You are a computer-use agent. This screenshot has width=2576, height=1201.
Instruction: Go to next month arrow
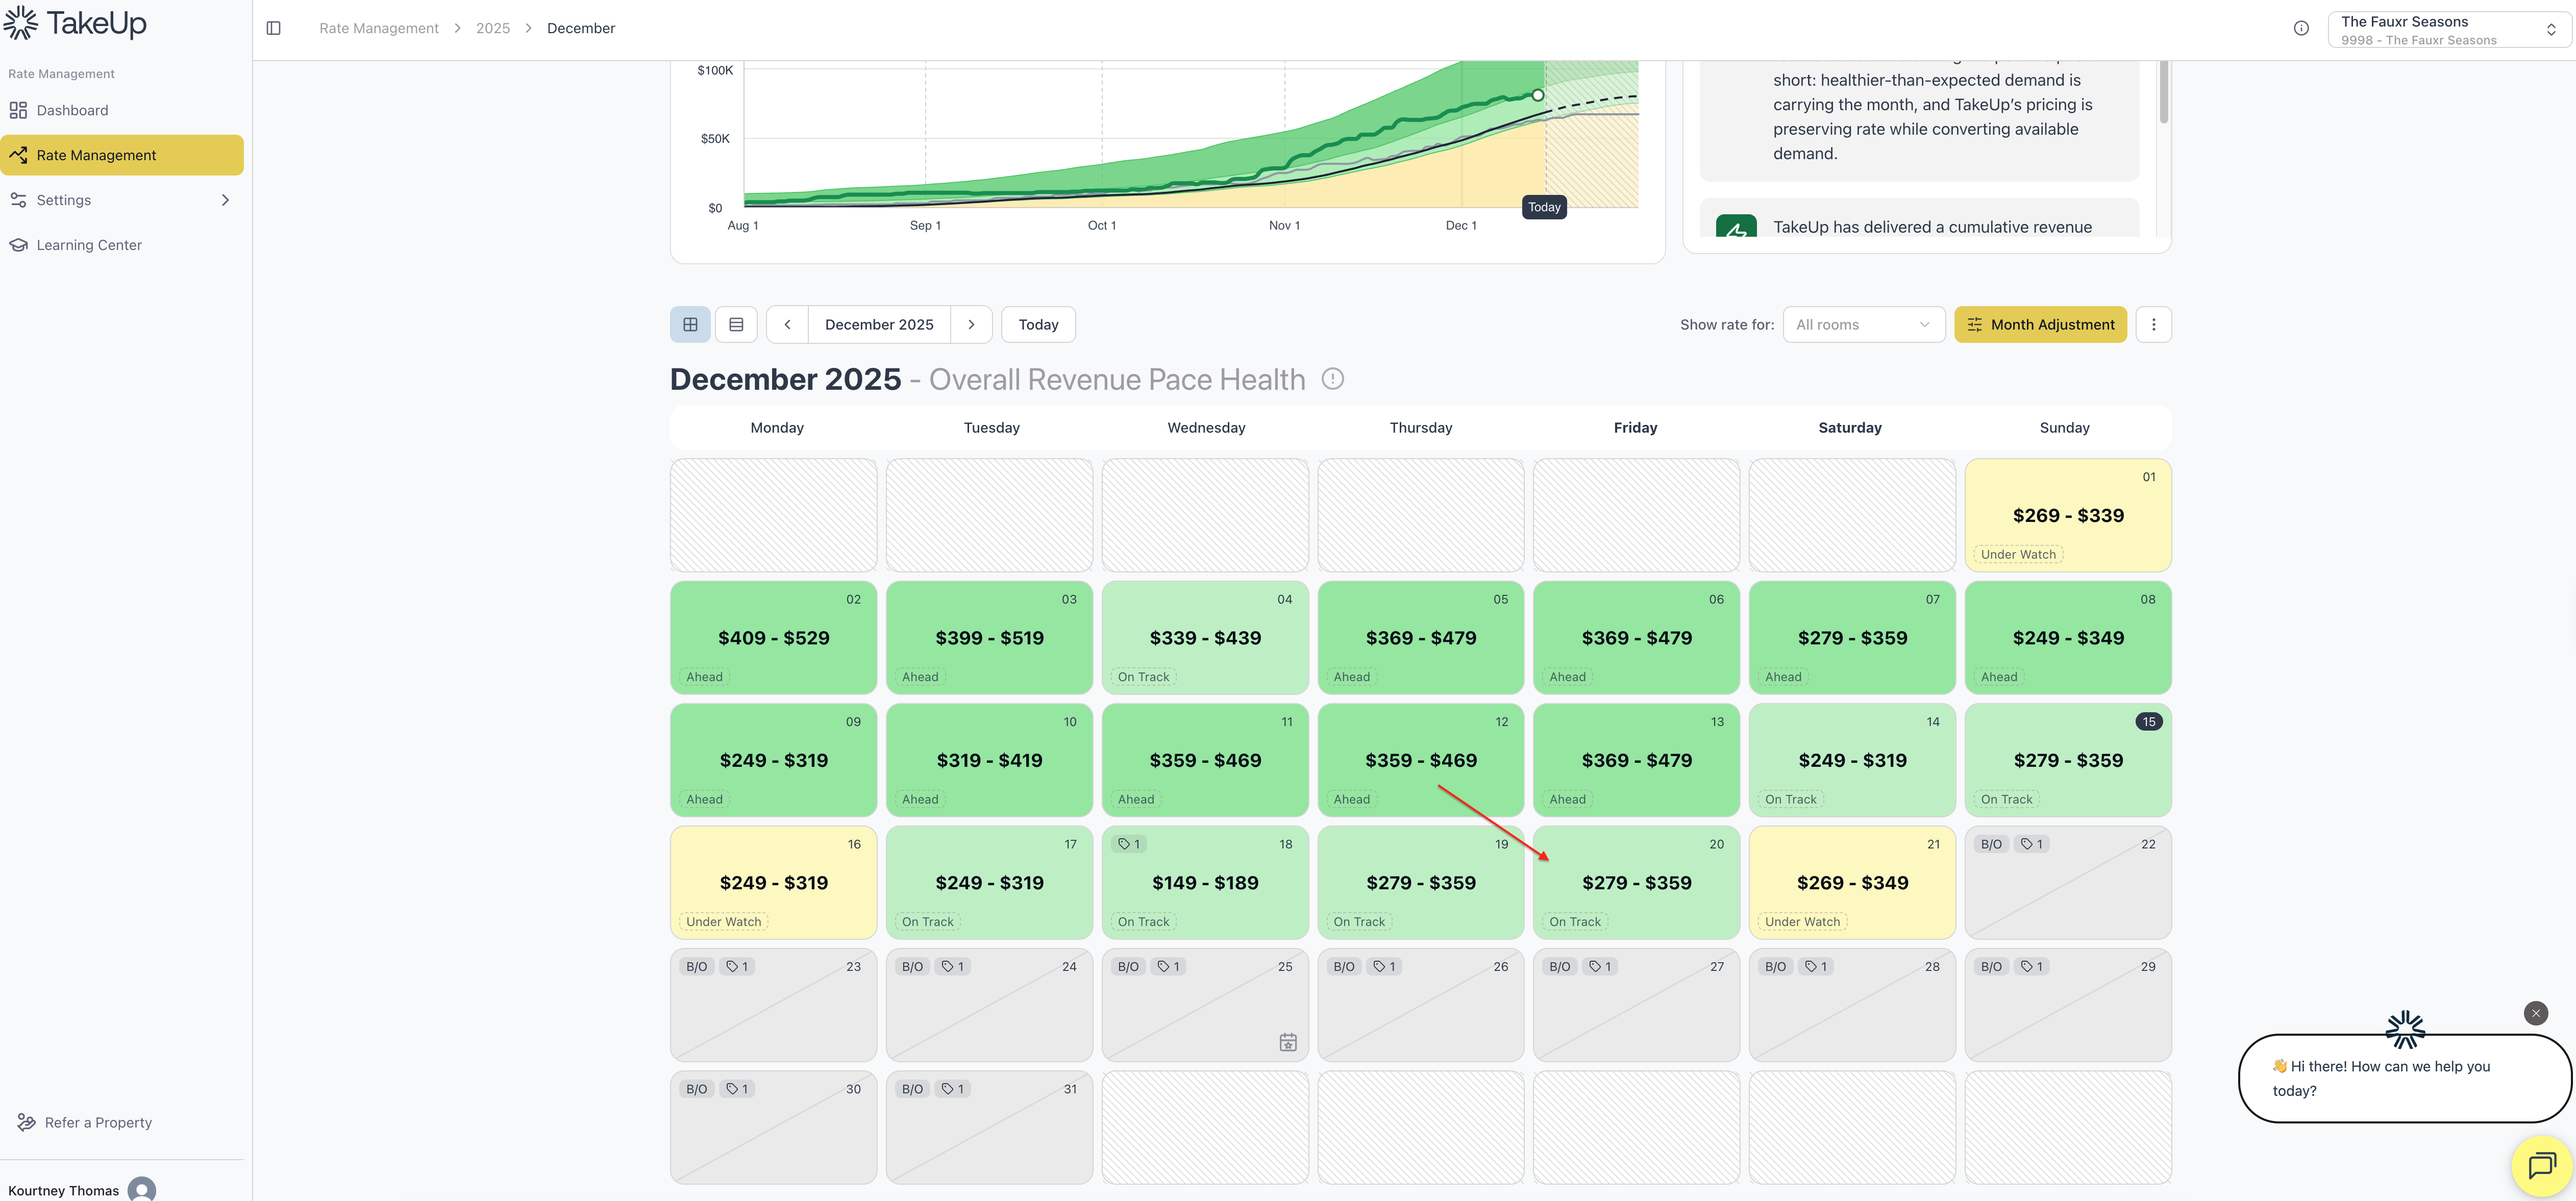point(971,324)
